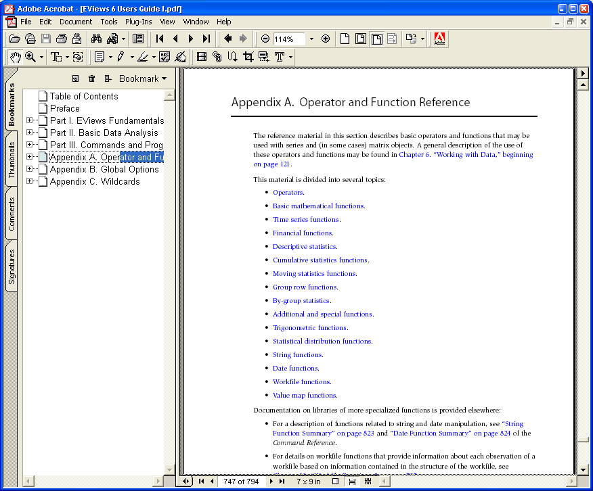This screenshot has width=593, height=491.
Task: Open the 'Descriptive statistics' link
Action: click(304, 247)
